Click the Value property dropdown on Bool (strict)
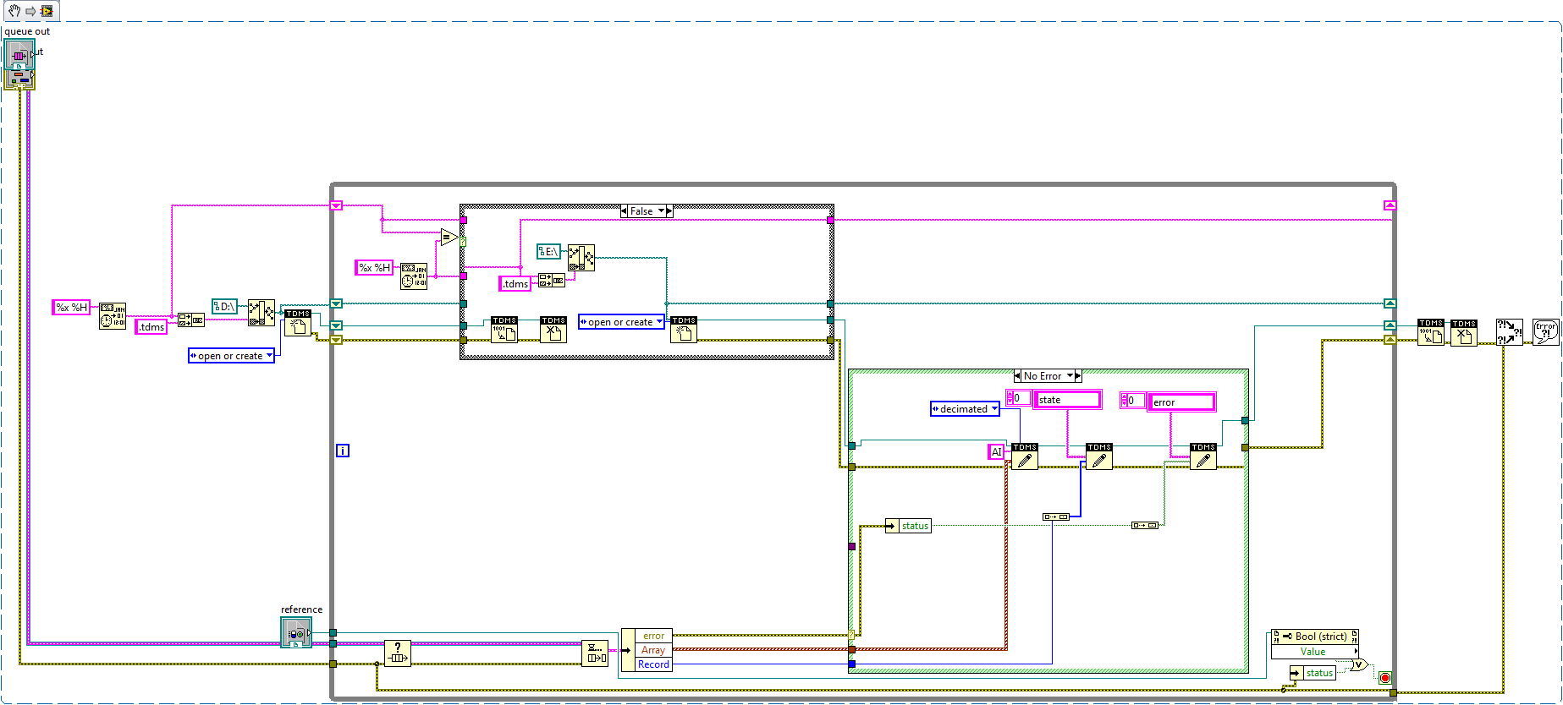This screenshot has height=705, width=1563. 1314,652
